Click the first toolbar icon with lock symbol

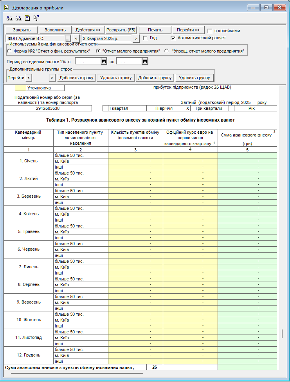(9, 18)
